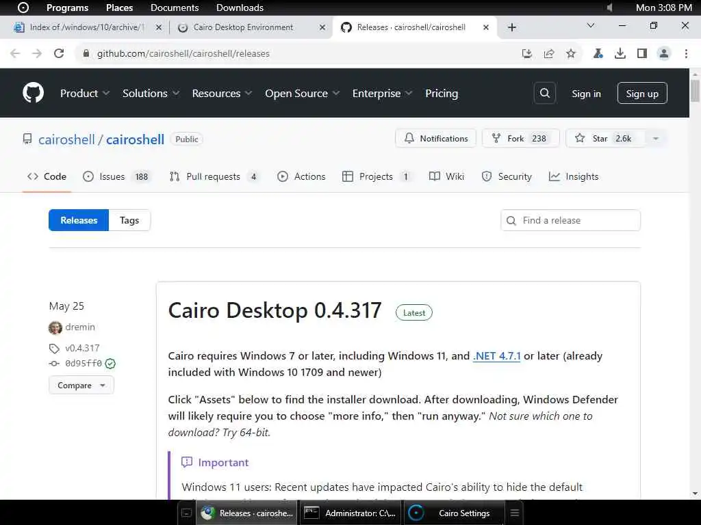This screenshot has height=525, width=701.
Task: Open the Programs menu
Action: point(67,8)
